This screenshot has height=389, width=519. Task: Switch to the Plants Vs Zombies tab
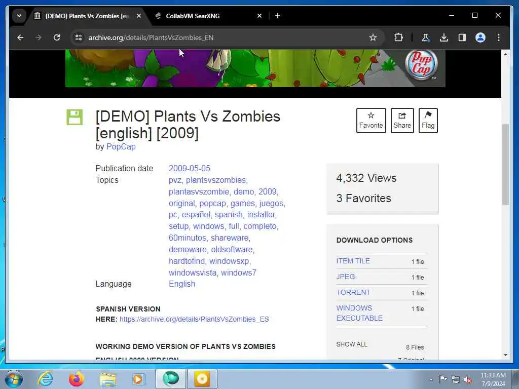[87, 16]
